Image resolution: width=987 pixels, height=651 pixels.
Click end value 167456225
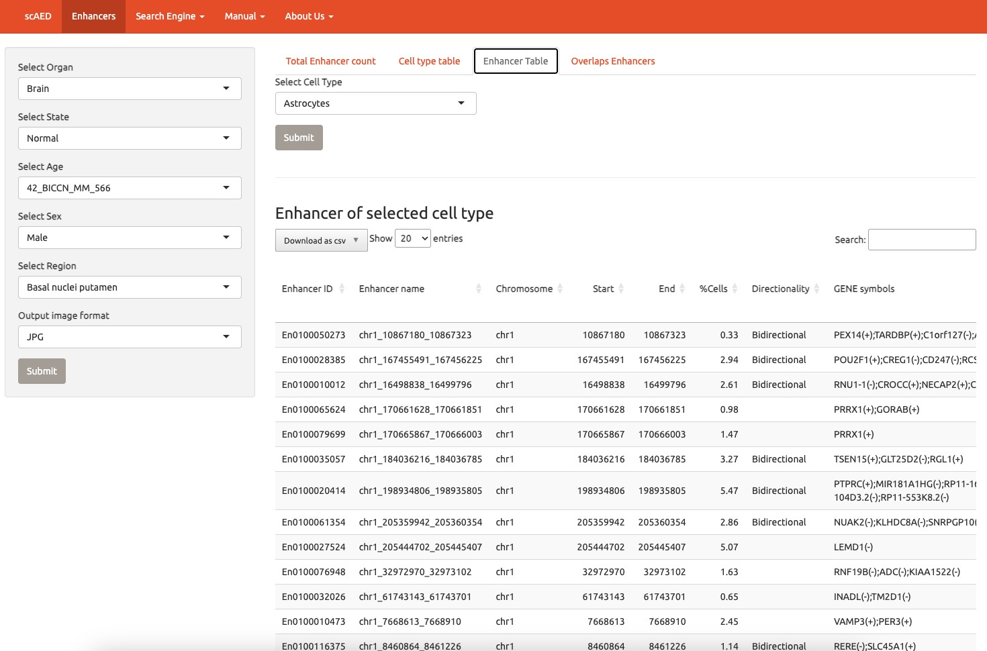[662, 360]
